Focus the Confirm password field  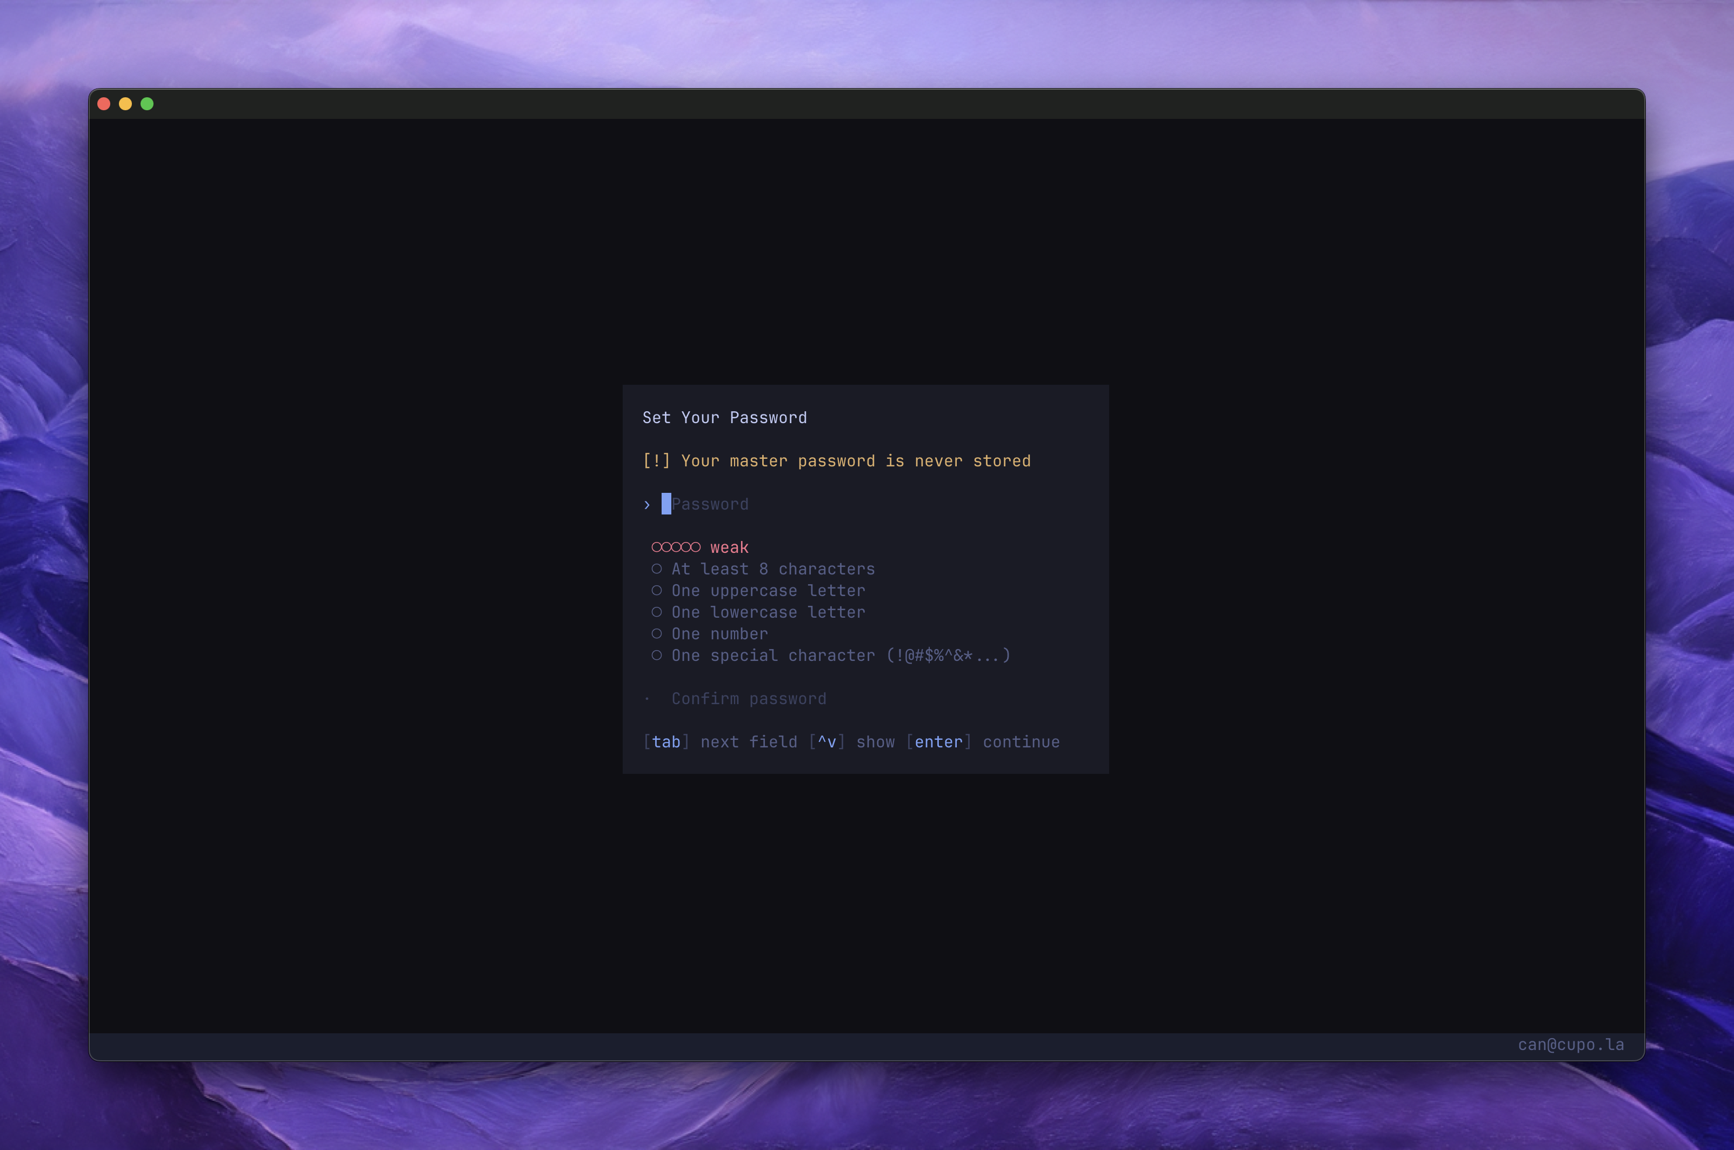coord(749,699)
